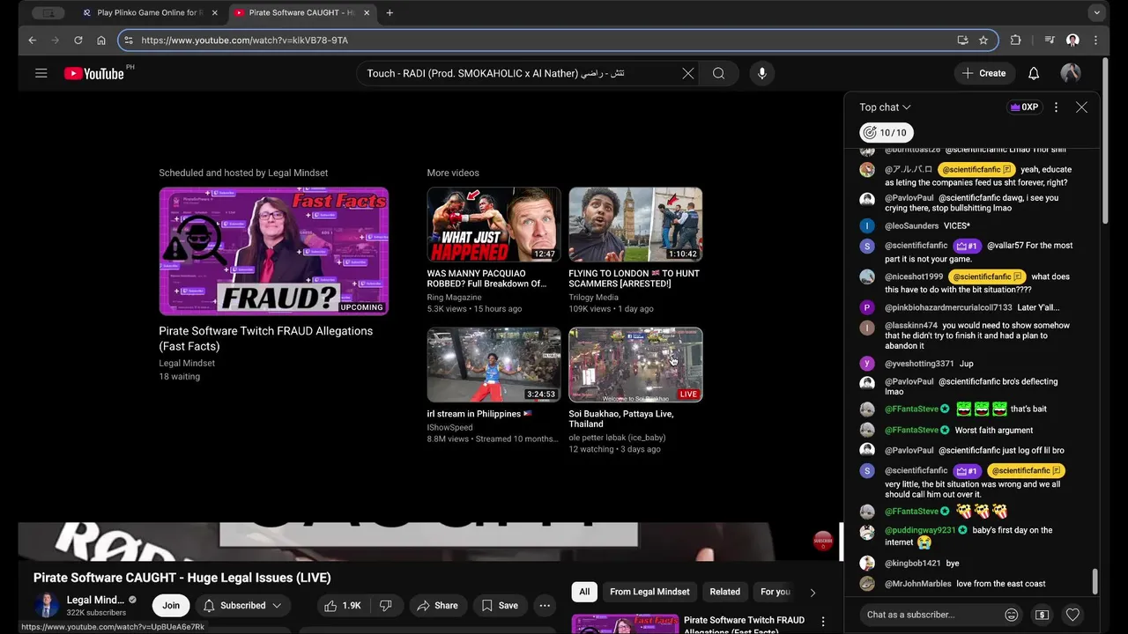Close the live chat panel
The height and width of the screenshot is (634, 1128).
click(1081, 107)
